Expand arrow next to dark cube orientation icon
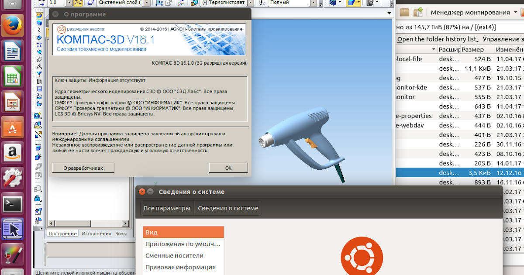524x275 pixels. point(340,3)
